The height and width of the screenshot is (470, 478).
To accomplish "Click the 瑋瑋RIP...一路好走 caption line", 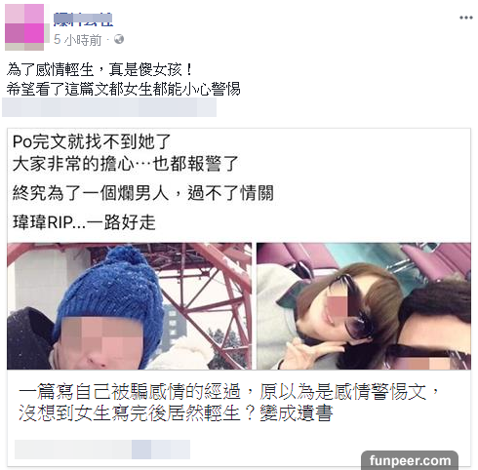I will [x=84, y=222].
